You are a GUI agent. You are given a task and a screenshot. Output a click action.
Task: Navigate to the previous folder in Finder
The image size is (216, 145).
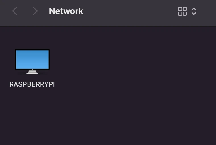pos(14,11)
